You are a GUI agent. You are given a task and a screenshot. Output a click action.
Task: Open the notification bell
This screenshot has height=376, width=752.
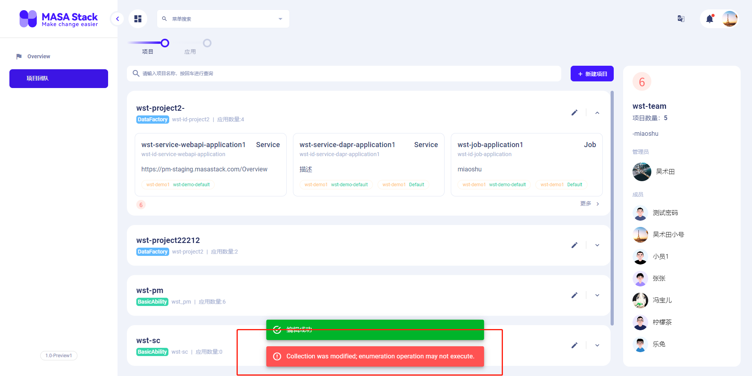710,18
